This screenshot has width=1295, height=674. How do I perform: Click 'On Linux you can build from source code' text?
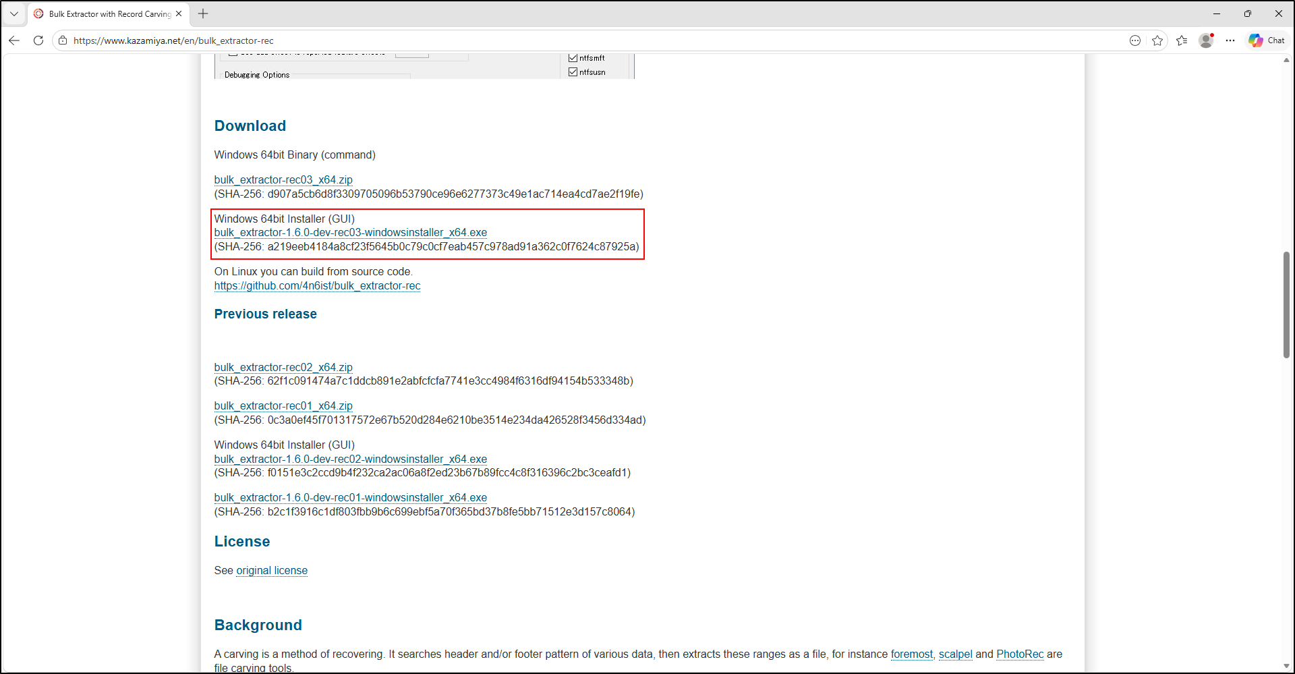[314, 272]
